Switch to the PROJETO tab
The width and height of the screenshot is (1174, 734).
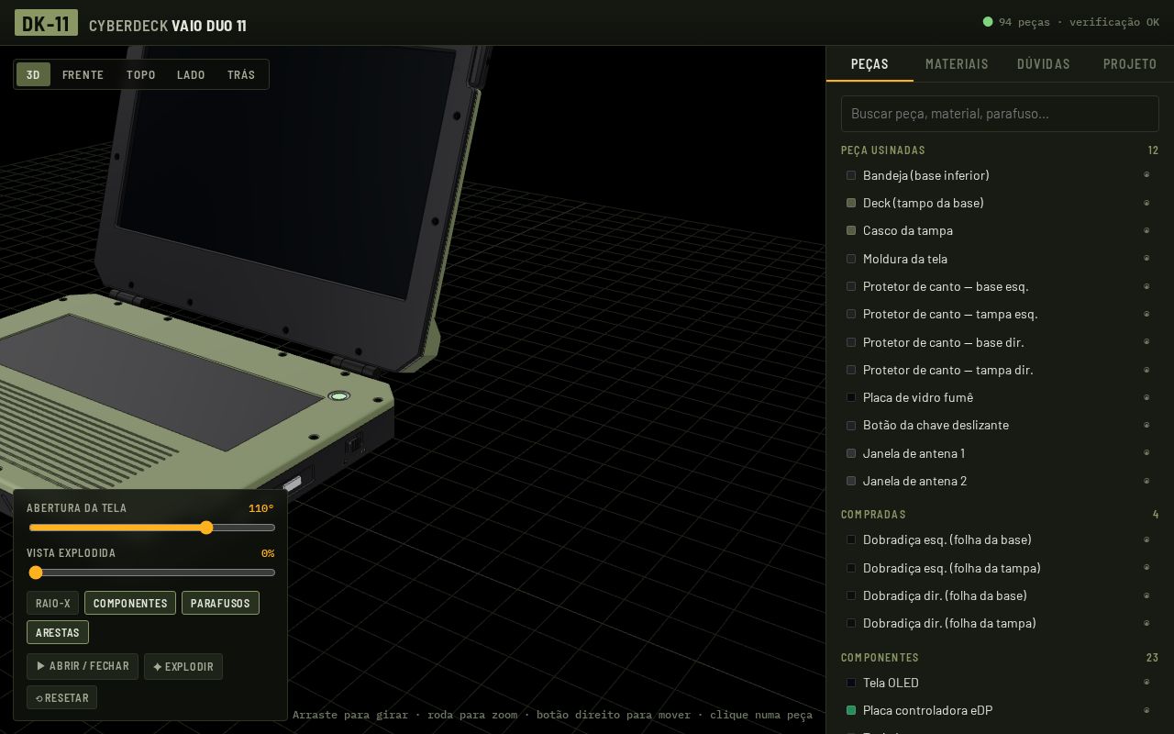[x=1130, y=64]
